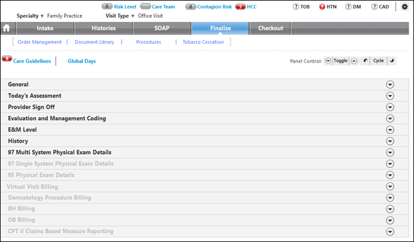This screenshot has width=414, height=242.
Task: Click the Care Team gray badge
Action: 145,7
